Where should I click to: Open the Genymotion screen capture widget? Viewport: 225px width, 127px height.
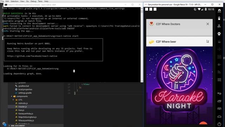[x=219, y=42]
